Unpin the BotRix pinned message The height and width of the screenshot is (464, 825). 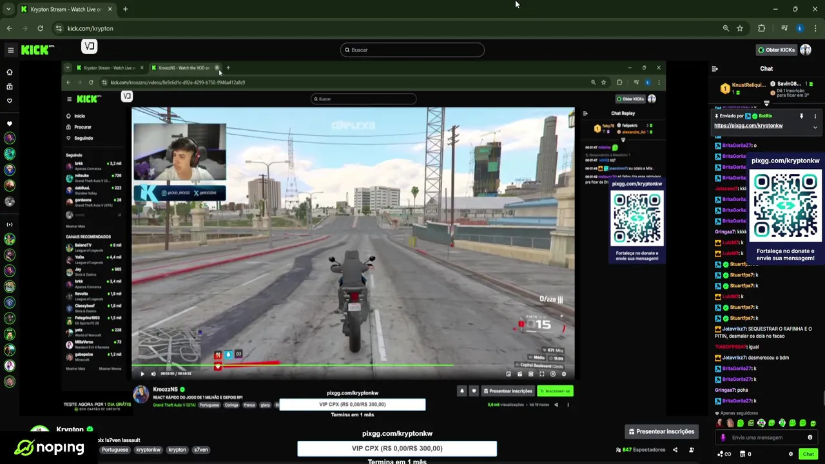click(801, 116)
